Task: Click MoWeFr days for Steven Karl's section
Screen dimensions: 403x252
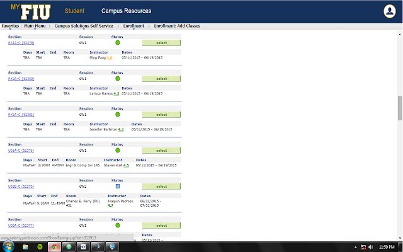Action: point(30,165)
